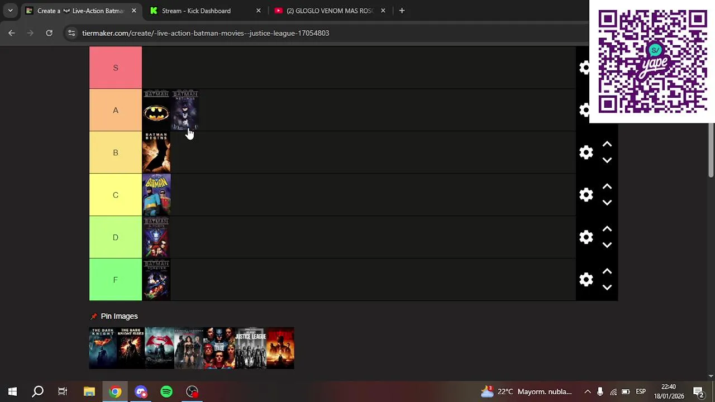This screenshot has height=402, width=715.
Task: Open OBS Studio from taskbar
Action: click(x=192, y=391)
